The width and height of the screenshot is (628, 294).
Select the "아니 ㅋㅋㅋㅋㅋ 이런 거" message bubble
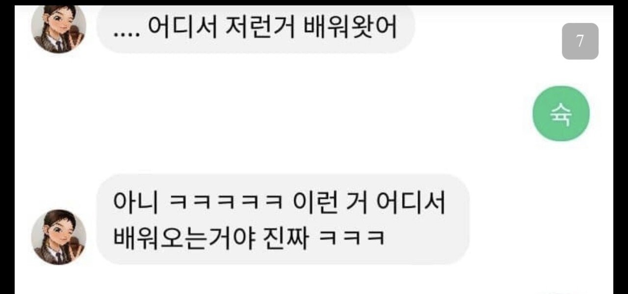pyautogui.click(x=283, y=219)
